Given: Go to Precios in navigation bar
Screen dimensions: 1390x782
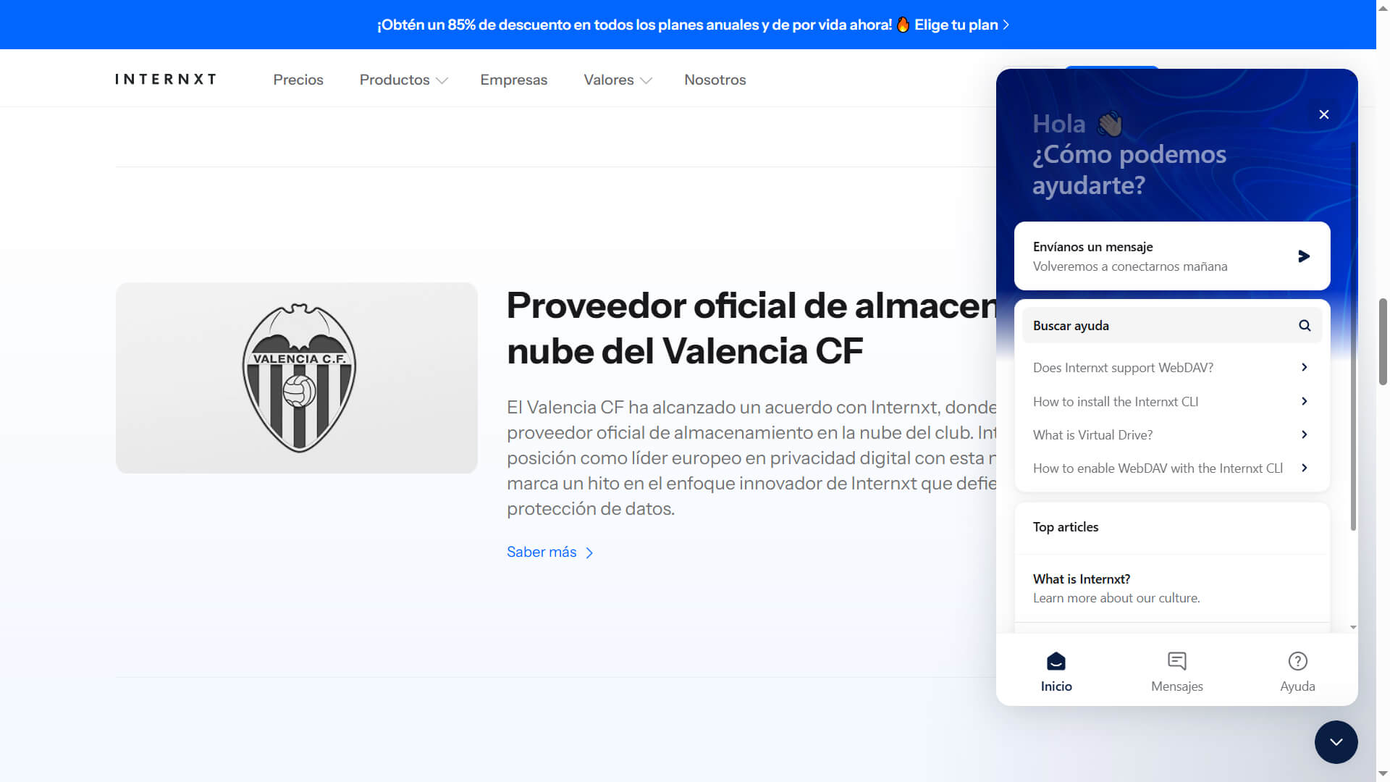Looking at the screenshot, I should tap(298, 80).
